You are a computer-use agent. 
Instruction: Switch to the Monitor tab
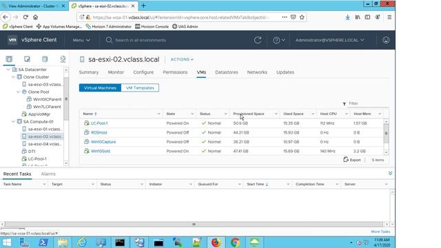click(x=116, y=72)
